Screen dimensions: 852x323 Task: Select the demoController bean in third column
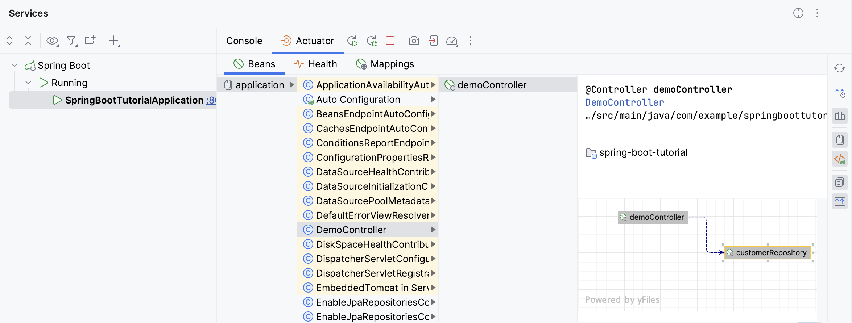(508, 85)
